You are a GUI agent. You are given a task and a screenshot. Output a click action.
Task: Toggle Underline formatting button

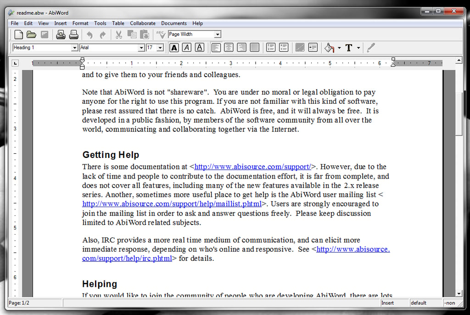[200, 48]
